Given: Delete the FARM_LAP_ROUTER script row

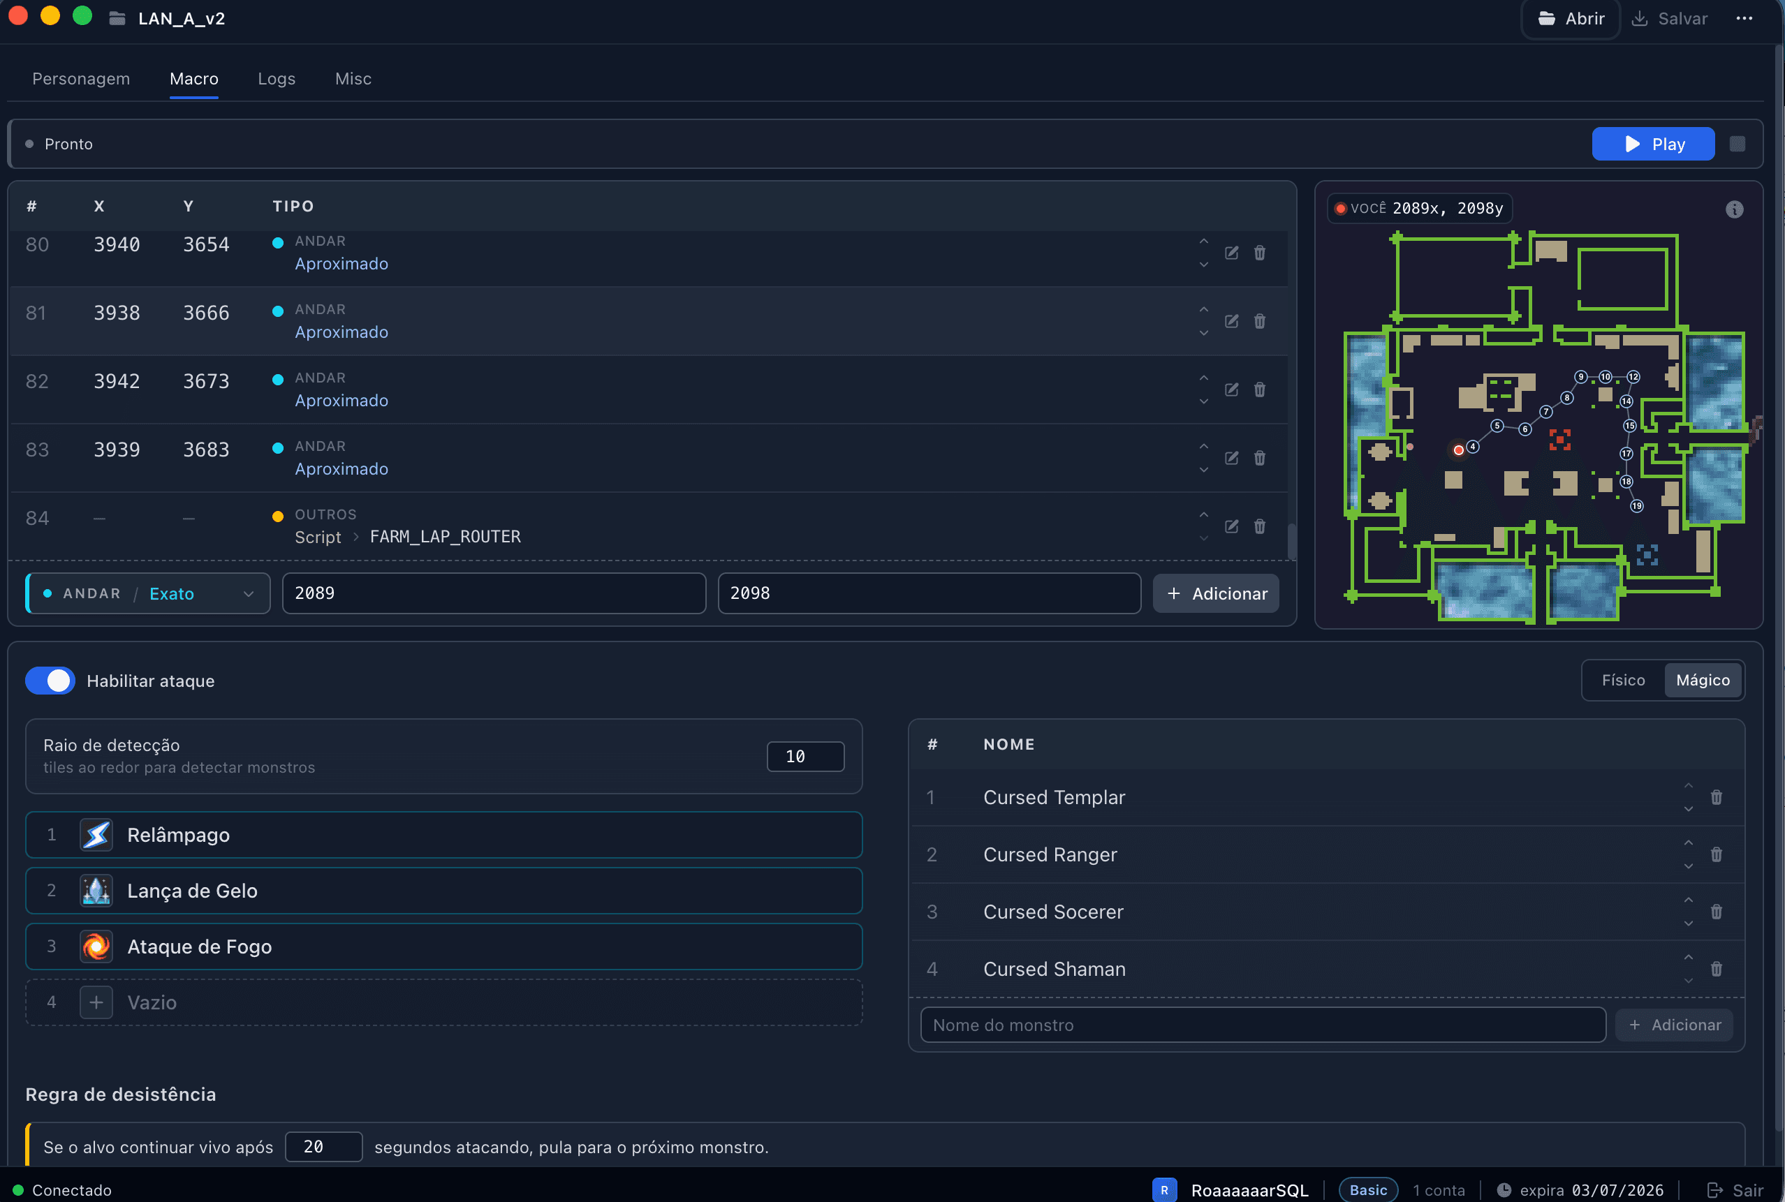Looking at the screenshot, I should (x=1260, y=526).
